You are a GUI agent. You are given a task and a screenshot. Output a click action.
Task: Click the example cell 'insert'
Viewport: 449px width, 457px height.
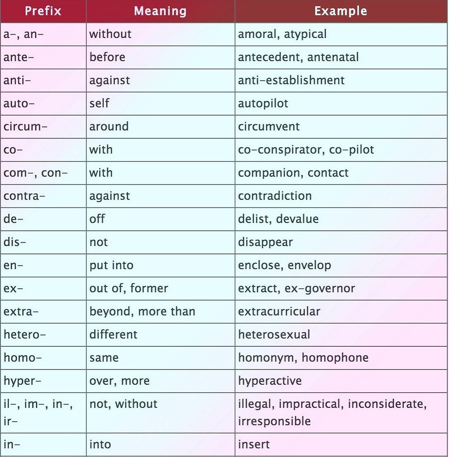click(x=254, y=445)
